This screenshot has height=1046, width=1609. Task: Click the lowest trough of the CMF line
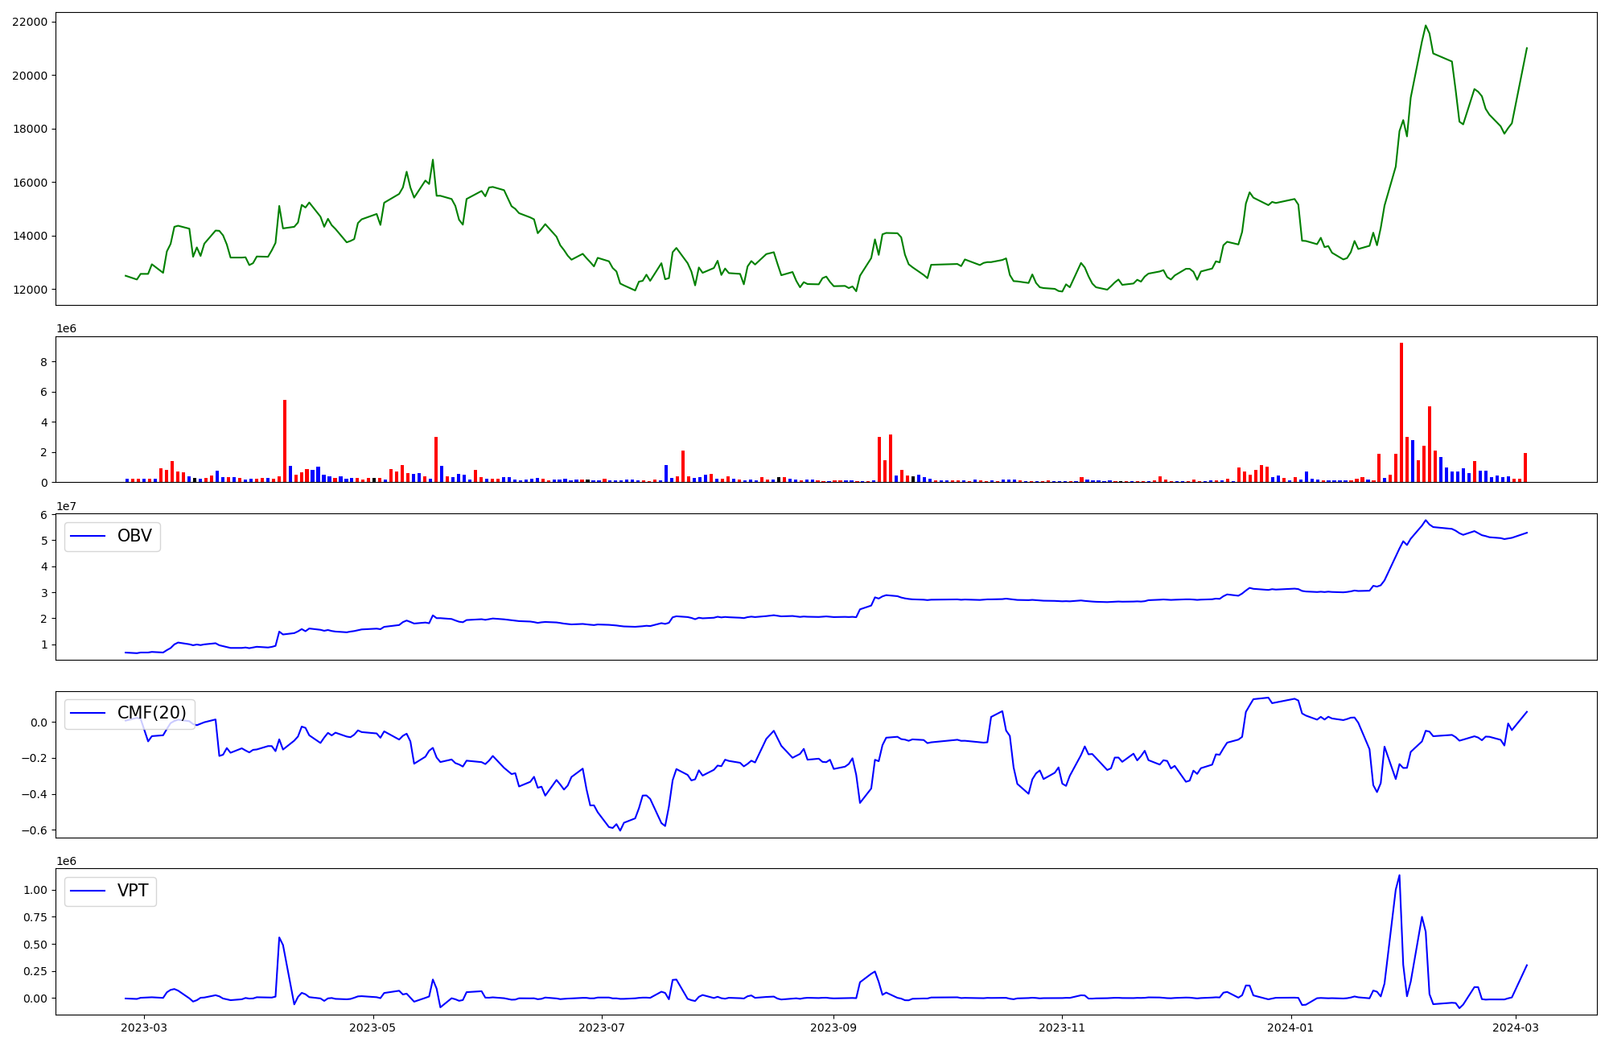620,830
